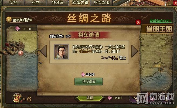Screen dimensions: 177x108
Task: Close the 拼车邀请 scroll popup
Action: click(138, 22)
